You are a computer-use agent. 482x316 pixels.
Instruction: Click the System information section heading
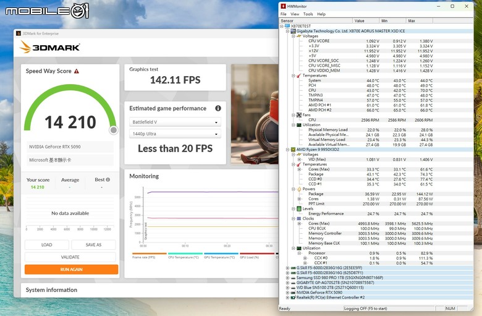pyautogui.click(x=51, y=290)
